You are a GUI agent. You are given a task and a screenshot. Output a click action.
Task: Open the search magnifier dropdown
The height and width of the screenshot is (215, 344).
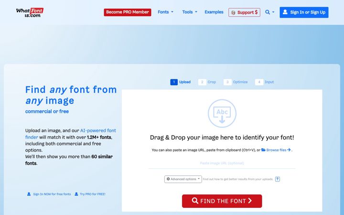[269, 12]
